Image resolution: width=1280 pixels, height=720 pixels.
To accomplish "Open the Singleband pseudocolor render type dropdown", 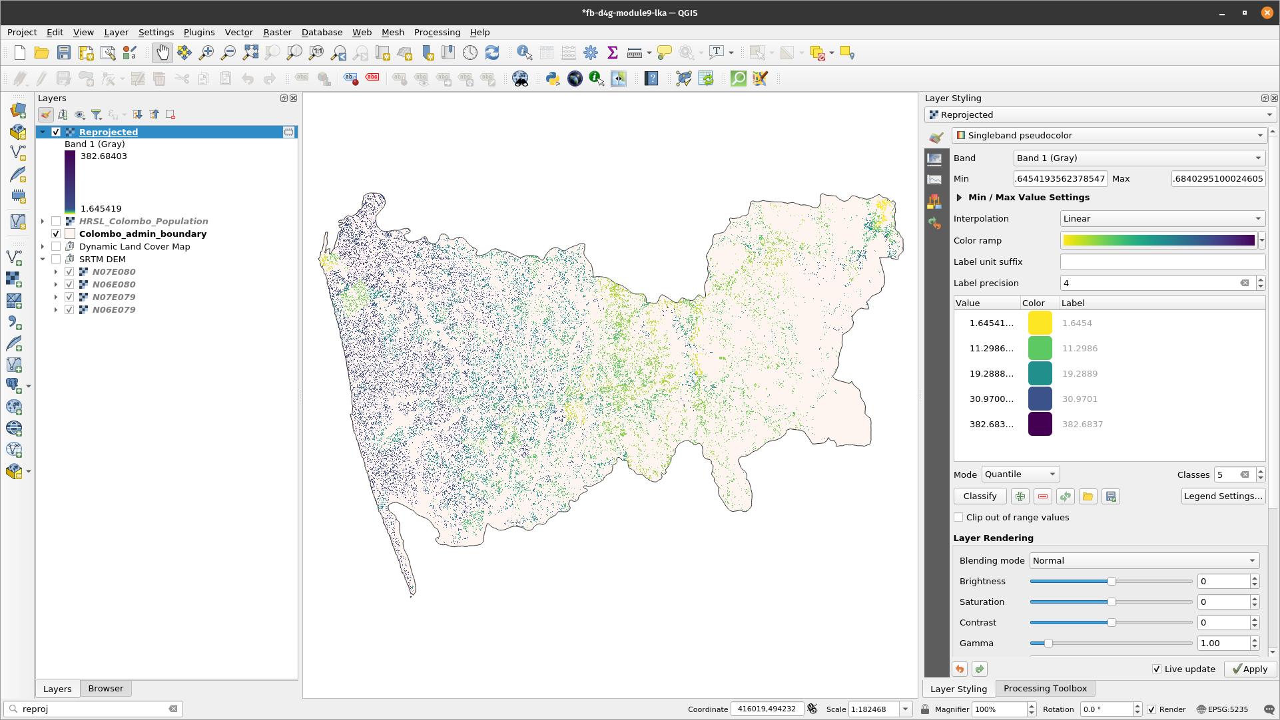I will pos(1109,136).
